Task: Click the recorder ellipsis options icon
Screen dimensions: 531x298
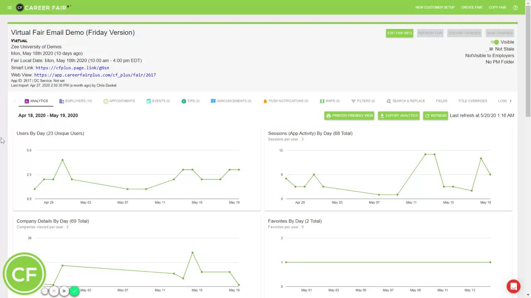Action: click(45, 291)
